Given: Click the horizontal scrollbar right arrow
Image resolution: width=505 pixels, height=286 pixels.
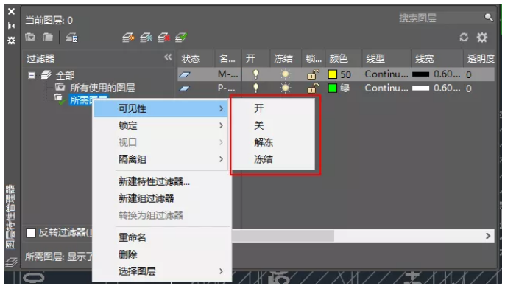Looking at the screenshot, I should (x=488, y=236).
